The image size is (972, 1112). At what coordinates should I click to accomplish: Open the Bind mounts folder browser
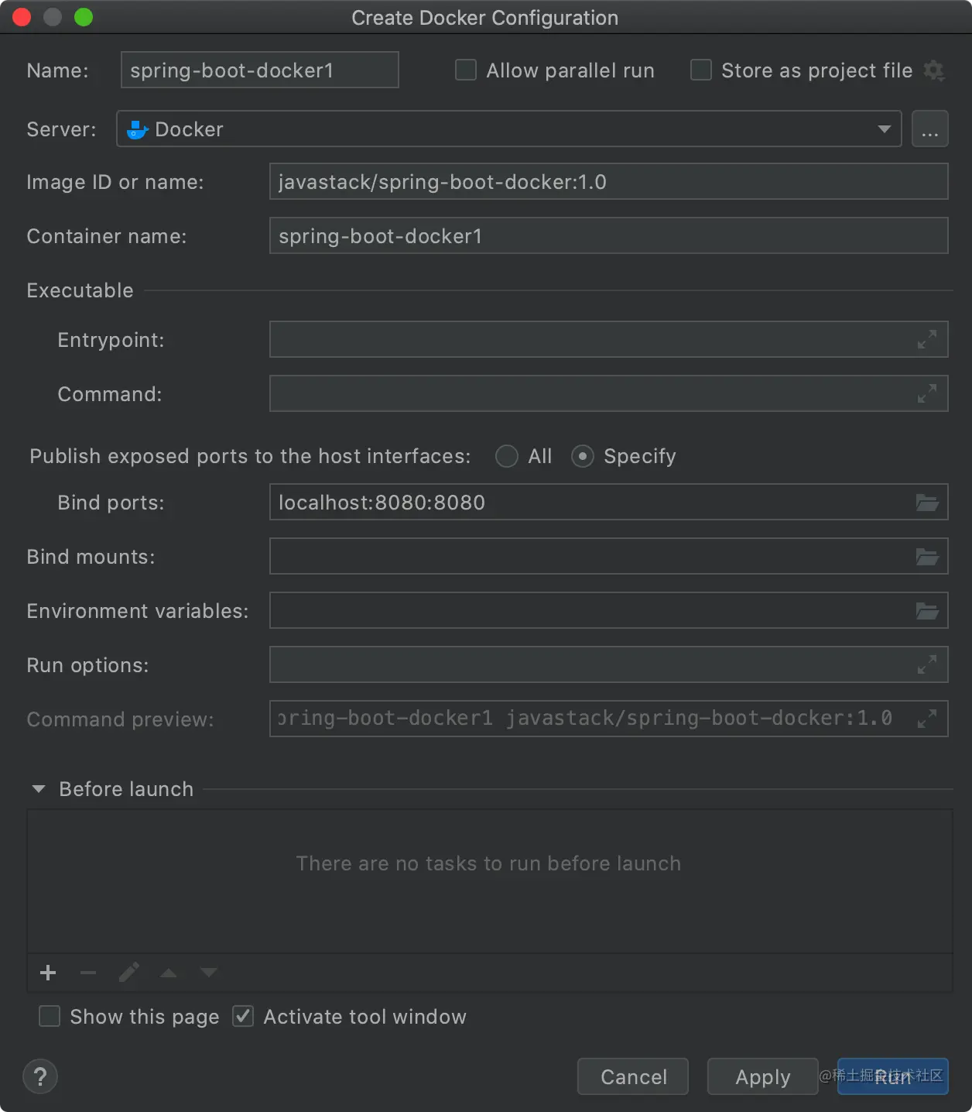927,557
